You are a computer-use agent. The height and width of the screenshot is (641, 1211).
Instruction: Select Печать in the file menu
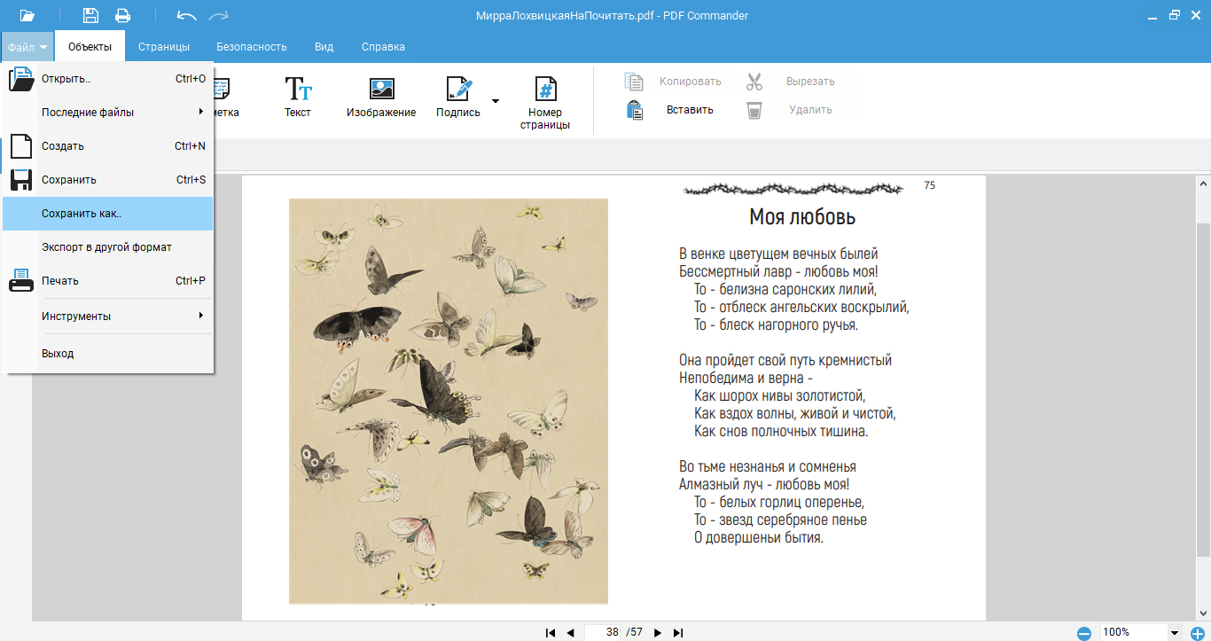[108, 281]
